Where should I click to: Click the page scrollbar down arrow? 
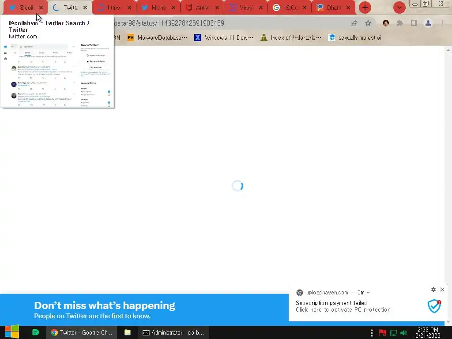[448, 322]
